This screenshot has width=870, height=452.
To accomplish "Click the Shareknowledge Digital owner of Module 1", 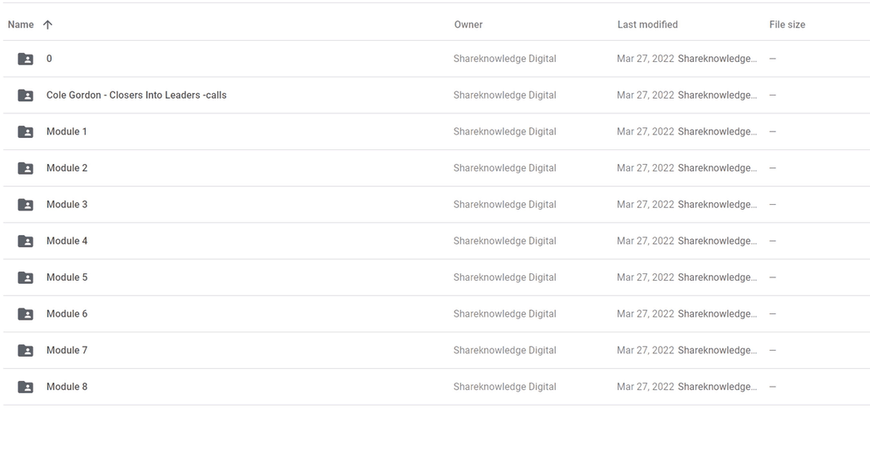I will (x=505, y=131).
